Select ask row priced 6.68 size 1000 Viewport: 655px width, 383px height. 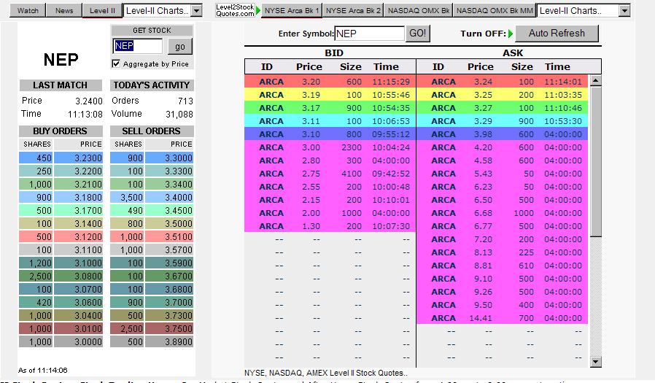pyautogui.click(x=502, y=213)
